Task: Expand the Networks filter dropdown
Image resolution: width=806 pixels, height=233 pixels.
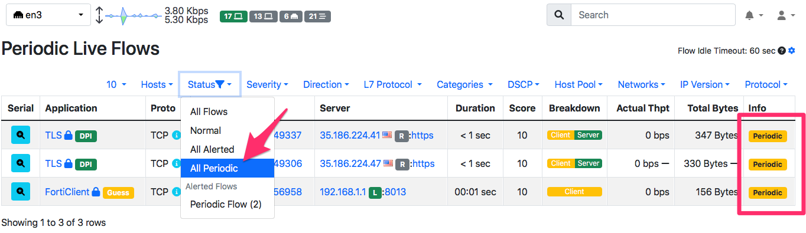Action: [x=641, y=84]
